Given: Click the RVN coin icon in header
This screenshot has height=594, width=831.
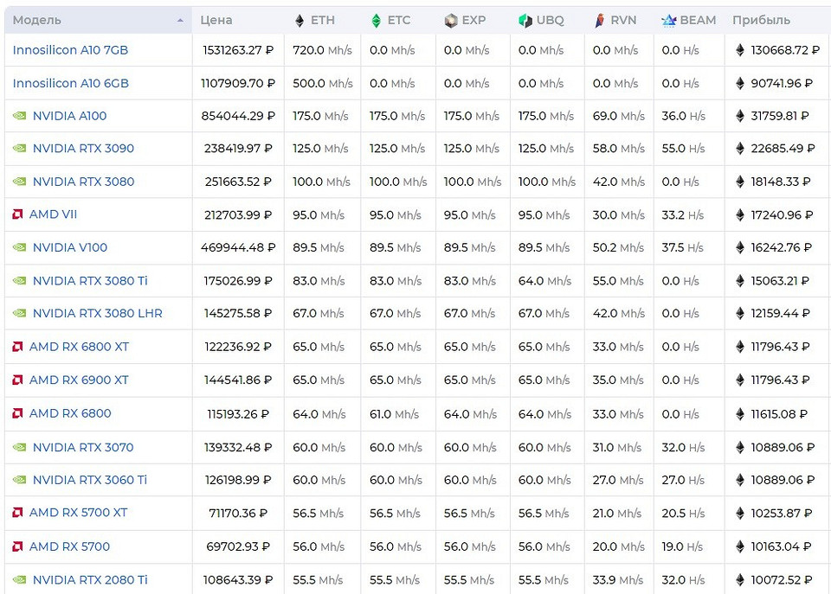Looking at the screenshot, I should click(600, 21).
